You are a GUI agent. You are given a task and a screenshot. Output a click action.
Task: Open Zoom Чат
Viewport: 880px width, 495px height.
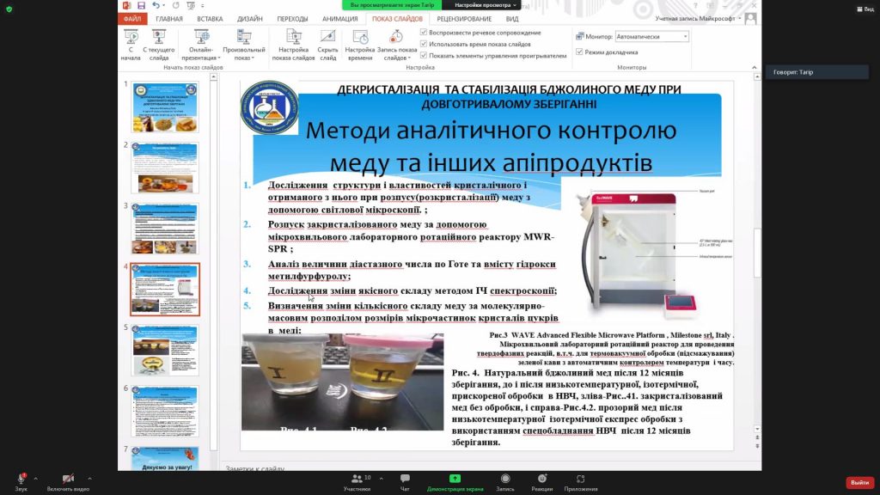405,481
